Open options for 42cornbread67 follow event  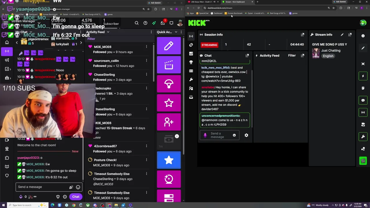[x=146, y=146]
